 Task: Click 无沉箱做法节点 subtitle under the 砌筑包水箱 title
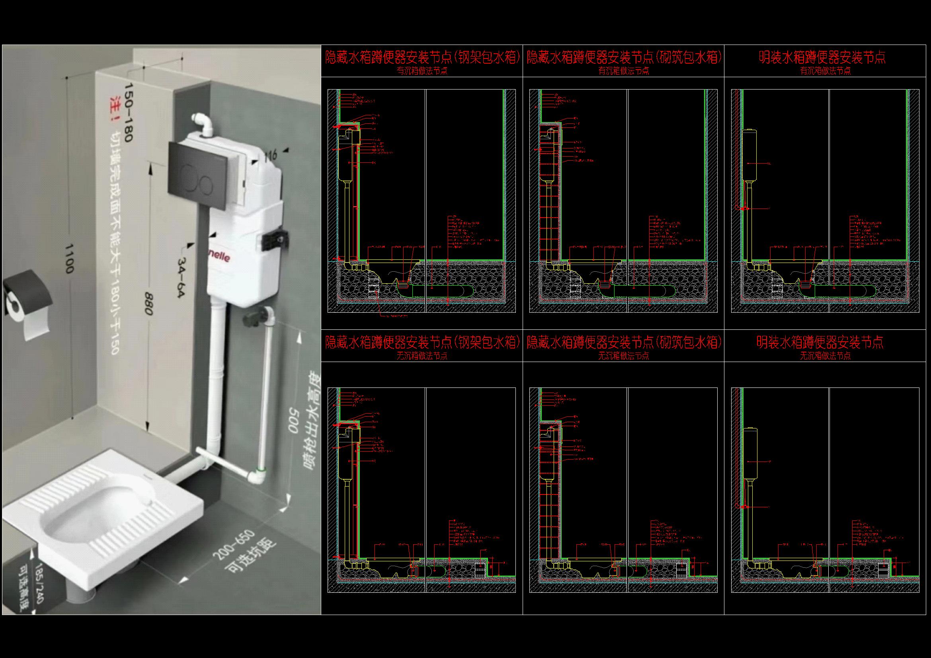(x=624, y=356)
